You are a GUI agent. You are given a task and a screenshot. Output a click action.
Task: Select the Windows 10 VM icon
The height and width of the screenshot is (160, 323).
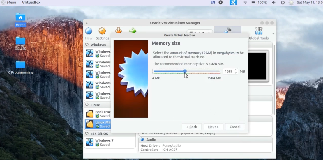(x=90, y=95)
